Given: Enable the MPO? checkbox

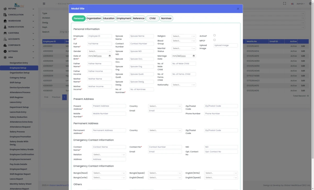Looking at the screenshot, I should click(x=215, y=40).
